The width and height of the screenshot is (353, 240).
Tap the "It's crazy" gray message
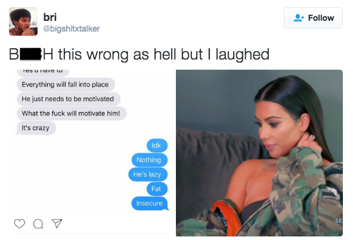36,128
